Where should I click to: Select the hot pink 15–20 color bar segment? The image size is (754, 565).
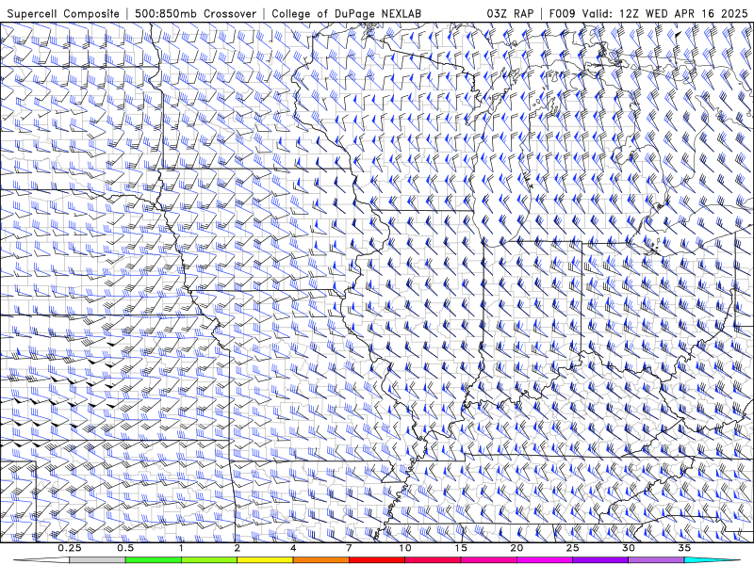click(488, 560)
